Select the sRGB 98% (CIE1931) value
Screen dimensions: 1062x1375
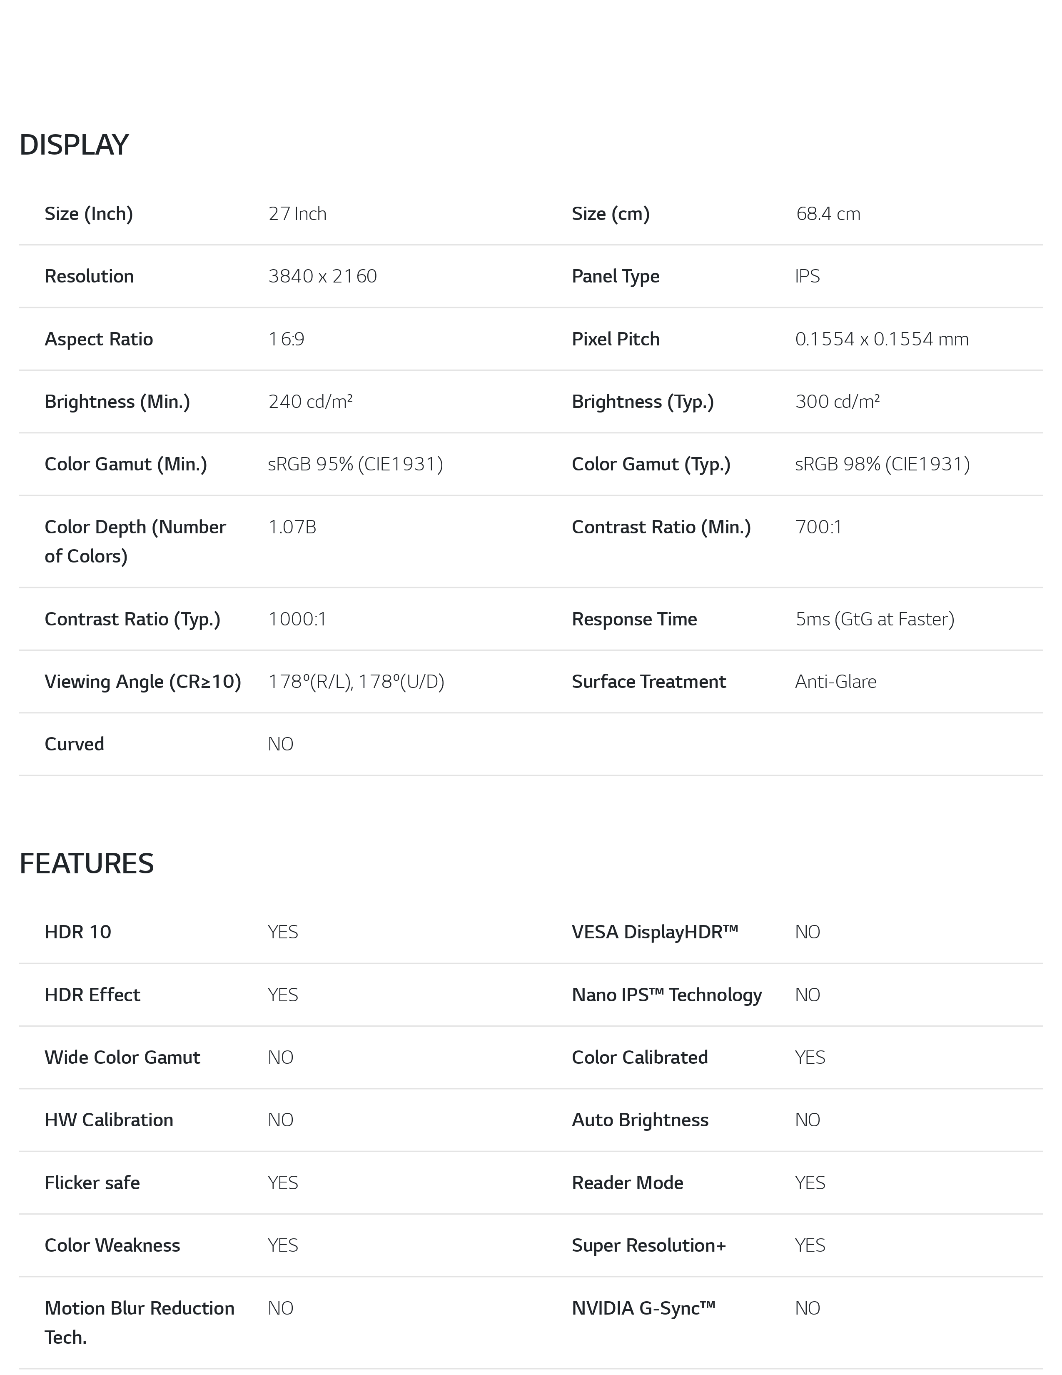pos(882,465)
